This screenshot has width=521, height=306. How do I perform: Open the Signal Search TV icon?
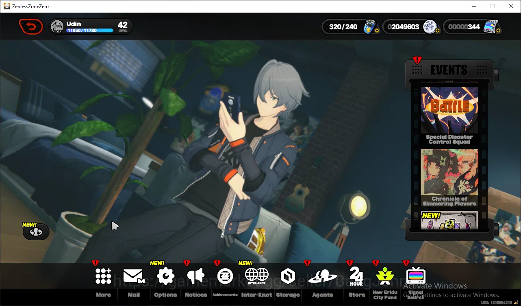[416, 275]
